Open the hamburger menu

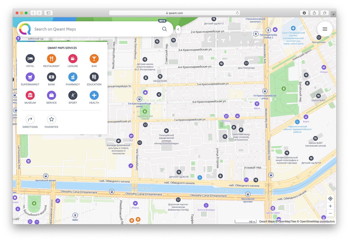(x=325, y=29)
